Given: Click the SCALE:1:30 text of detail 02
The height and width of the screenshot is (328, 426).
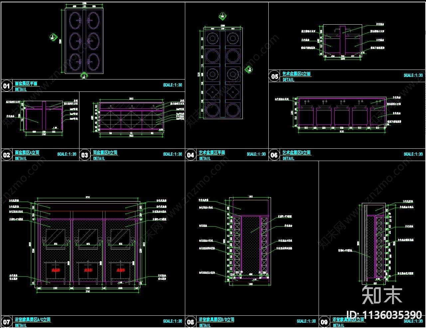Looking at the screenshot, I should 67,154.
